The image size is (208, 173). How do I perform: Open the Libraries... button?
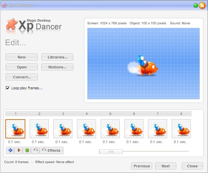(57, 57)
